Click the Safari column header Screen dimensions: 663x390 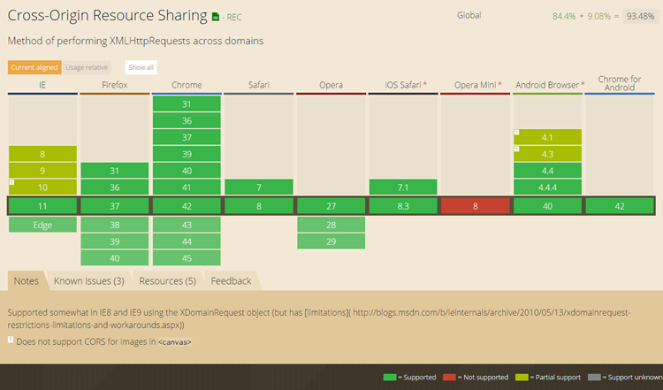tap(259, 85)
